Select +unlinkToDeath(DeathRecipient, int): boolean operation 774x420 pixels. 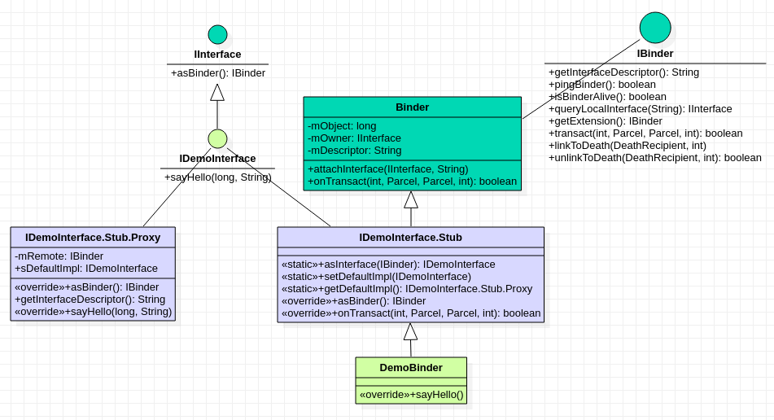tap(654, 158)
